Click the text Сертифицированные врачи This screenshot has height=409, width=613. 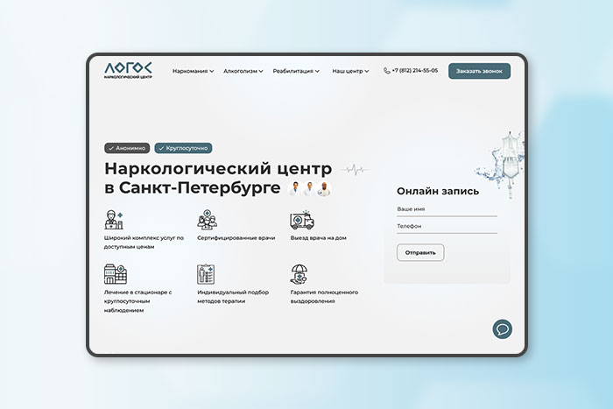236,237
